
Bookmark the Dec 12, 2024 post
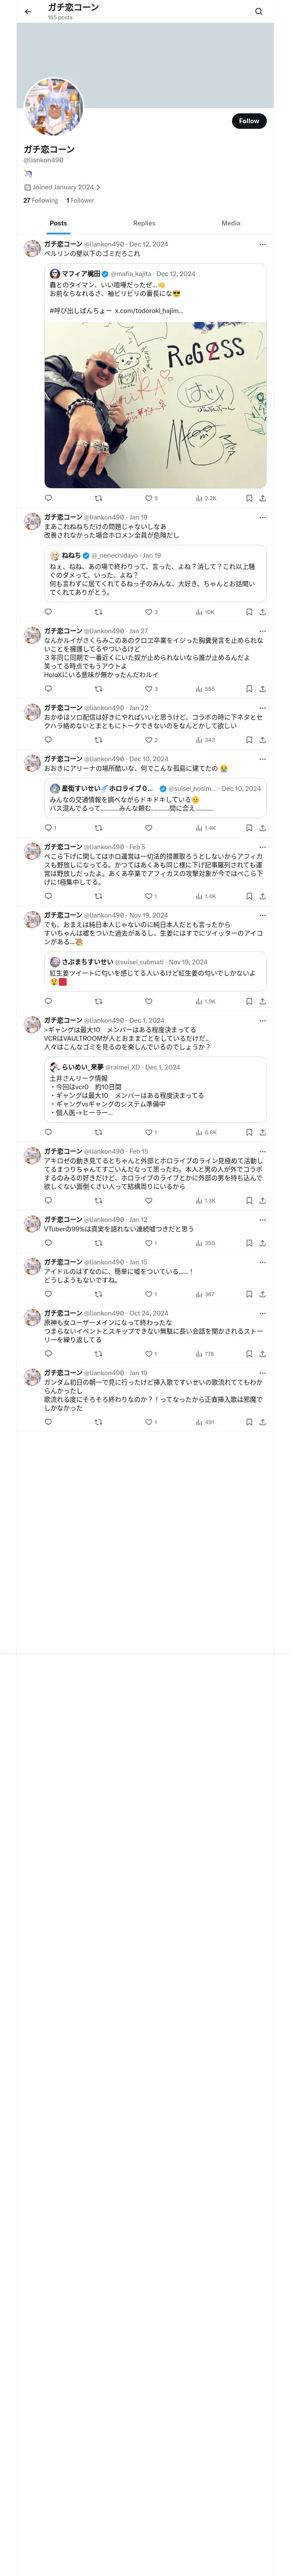(x=249, y=498)
